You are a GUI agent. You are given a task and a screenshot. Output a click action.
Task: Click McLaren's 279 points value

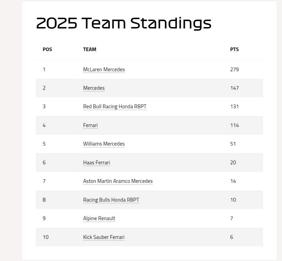[x=234, y=70]
